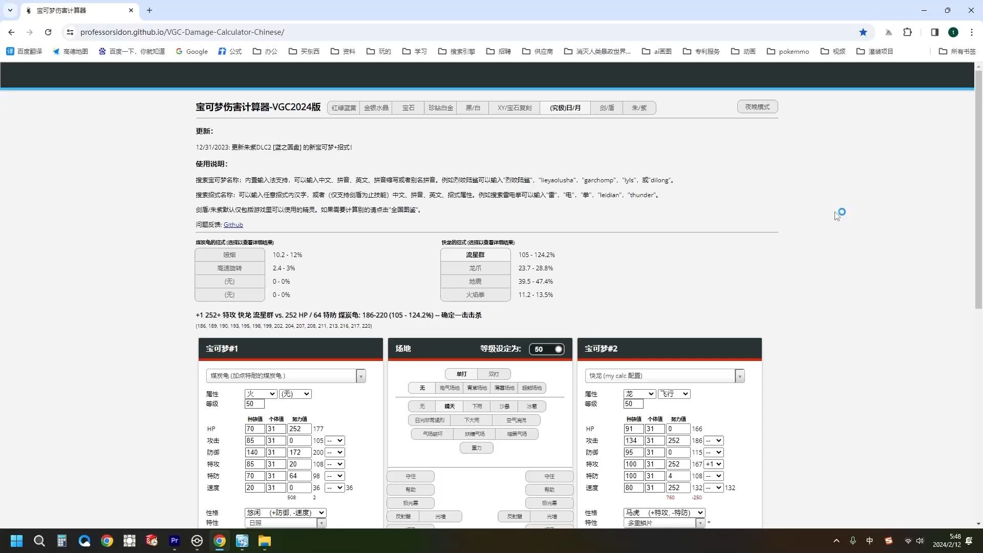Open the Chrome three-dot menu
The width and height of the screenshot is (983, 553).
pyautogui.click(x=972, y=32)
